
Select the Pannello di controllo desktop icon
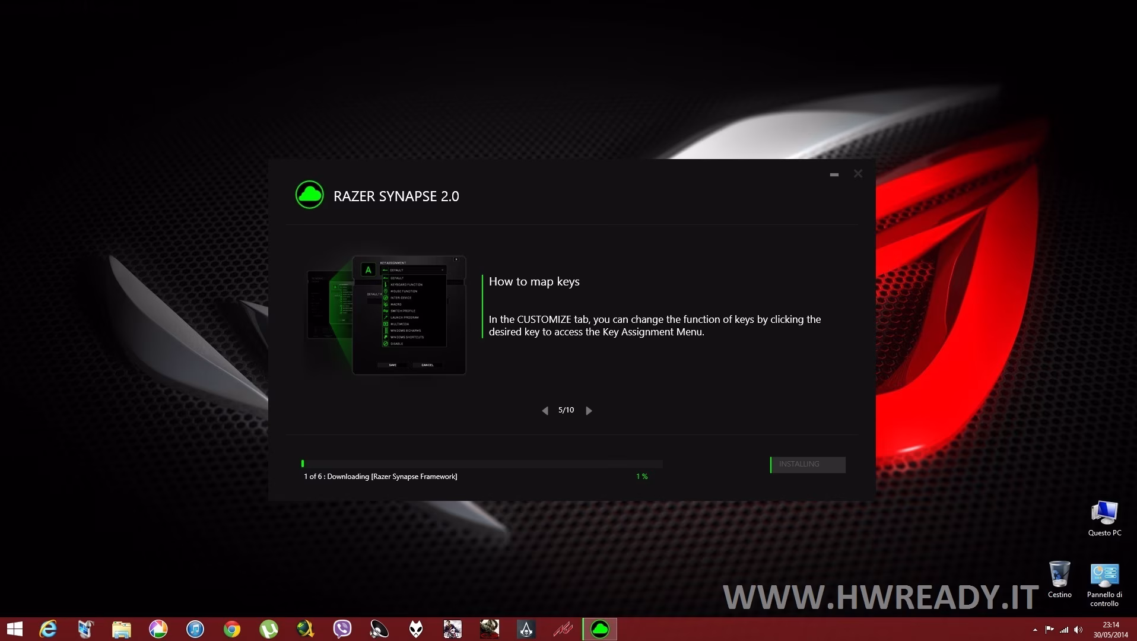pyautogui.click(x=1104, y=585)
